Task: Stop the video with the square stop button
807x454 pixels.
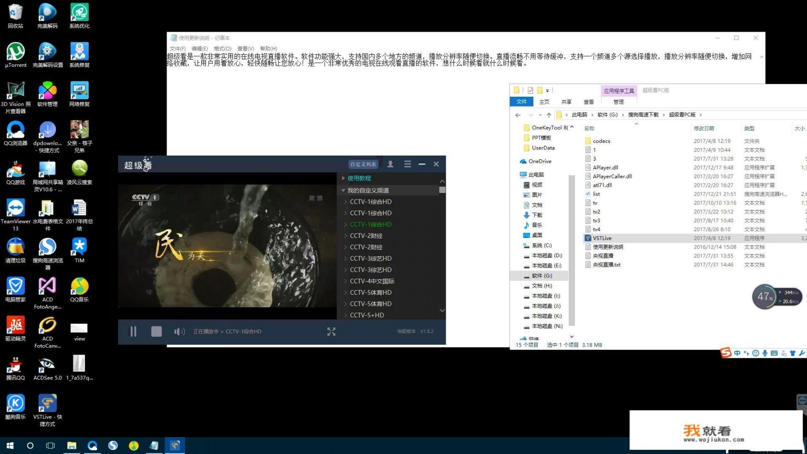Action: click(x=156, y=332)
